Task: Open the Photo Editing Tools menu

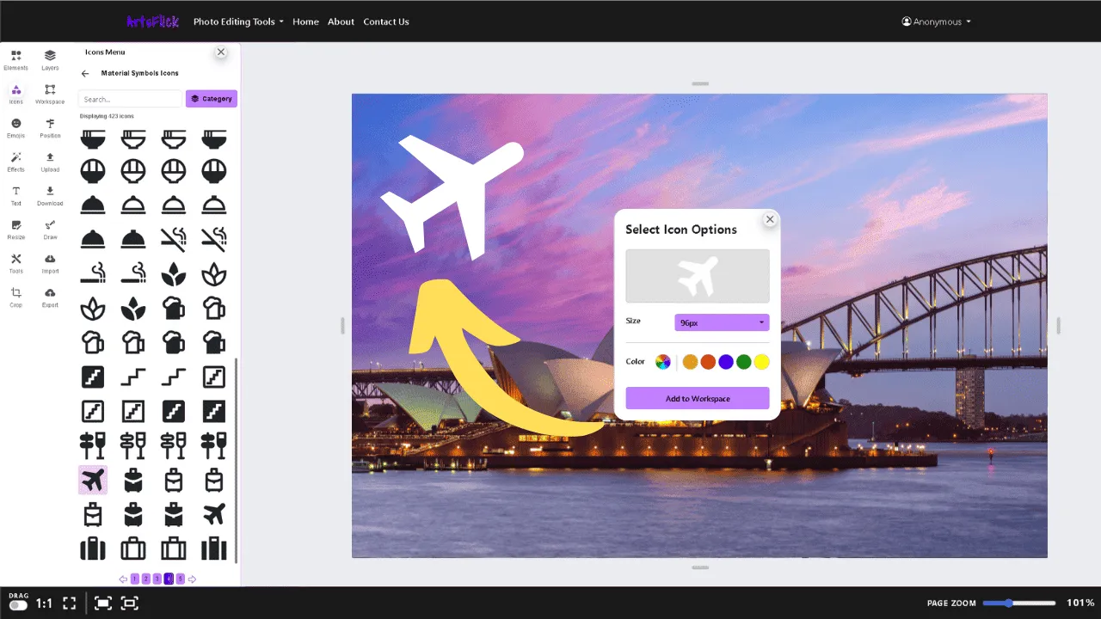Action: pos(237,21)
